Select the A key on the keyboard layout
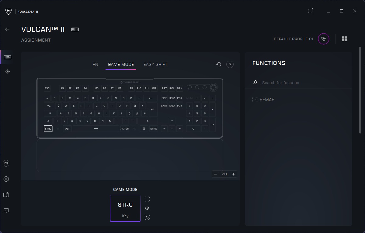This screenshot has width=365, height=233. [61, 113]
